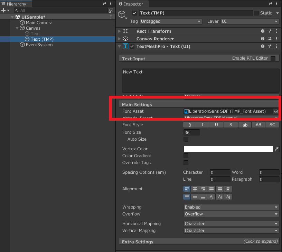Lock the Inspector panel
The width and height of the screenshot is (282, 252).
click(271, 3)
